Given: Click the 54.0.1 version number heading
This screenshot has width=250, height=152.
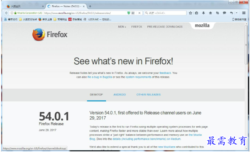Looking at the screenshot, I should click(54, 116).
